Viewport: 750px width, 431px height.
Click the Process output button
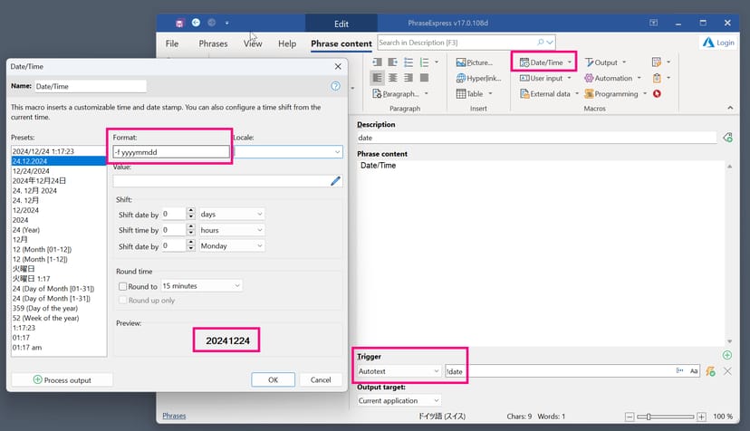(61, 379)
